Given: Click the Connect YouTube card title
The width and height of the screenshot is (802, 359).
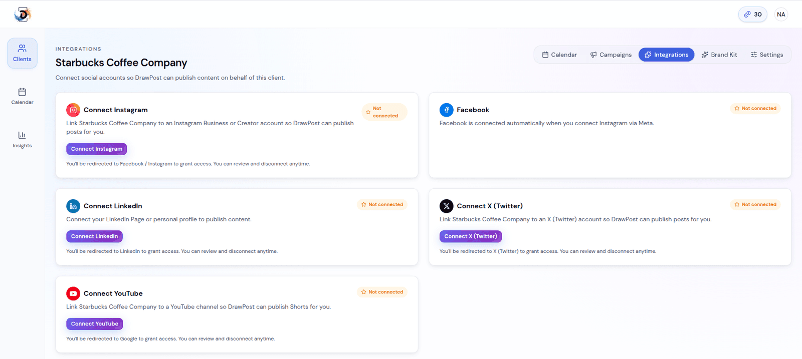Looking at the screenshot, I should pyautogui.click(x=113, y=293).
